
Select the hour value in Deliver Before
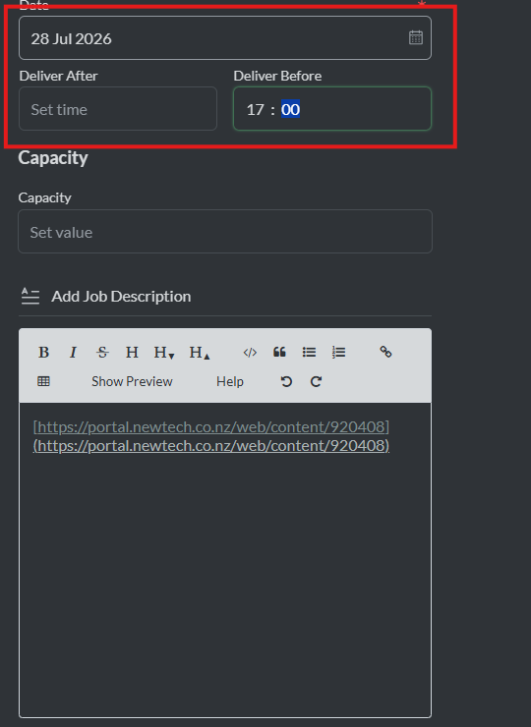coord(256,110)
